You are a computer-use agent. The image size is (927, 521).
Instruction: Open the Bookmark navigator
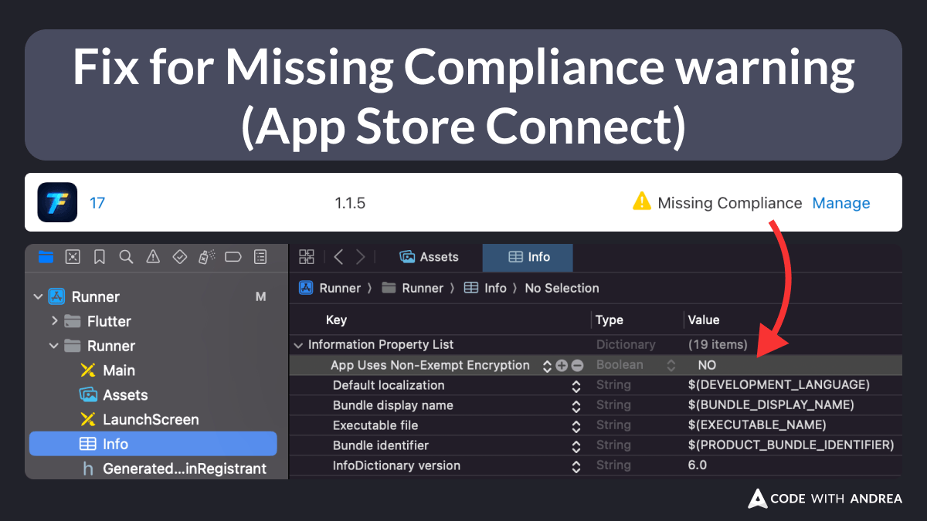click(x=99, y=257)
